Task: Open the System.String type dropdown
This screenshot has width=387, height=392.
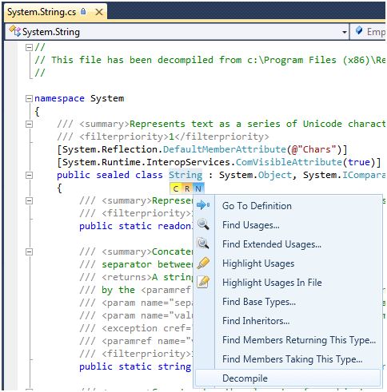Action: click(345, 32)
